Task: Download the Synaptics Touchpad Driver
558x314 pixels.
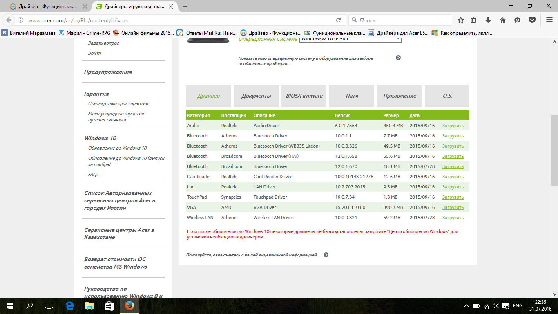Action: pos(453,197)
